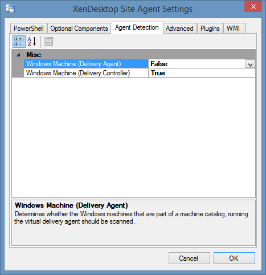Click the Alphabetical sort A-Z icon
The height and width of the screenshot is (275, 266).
32,42
